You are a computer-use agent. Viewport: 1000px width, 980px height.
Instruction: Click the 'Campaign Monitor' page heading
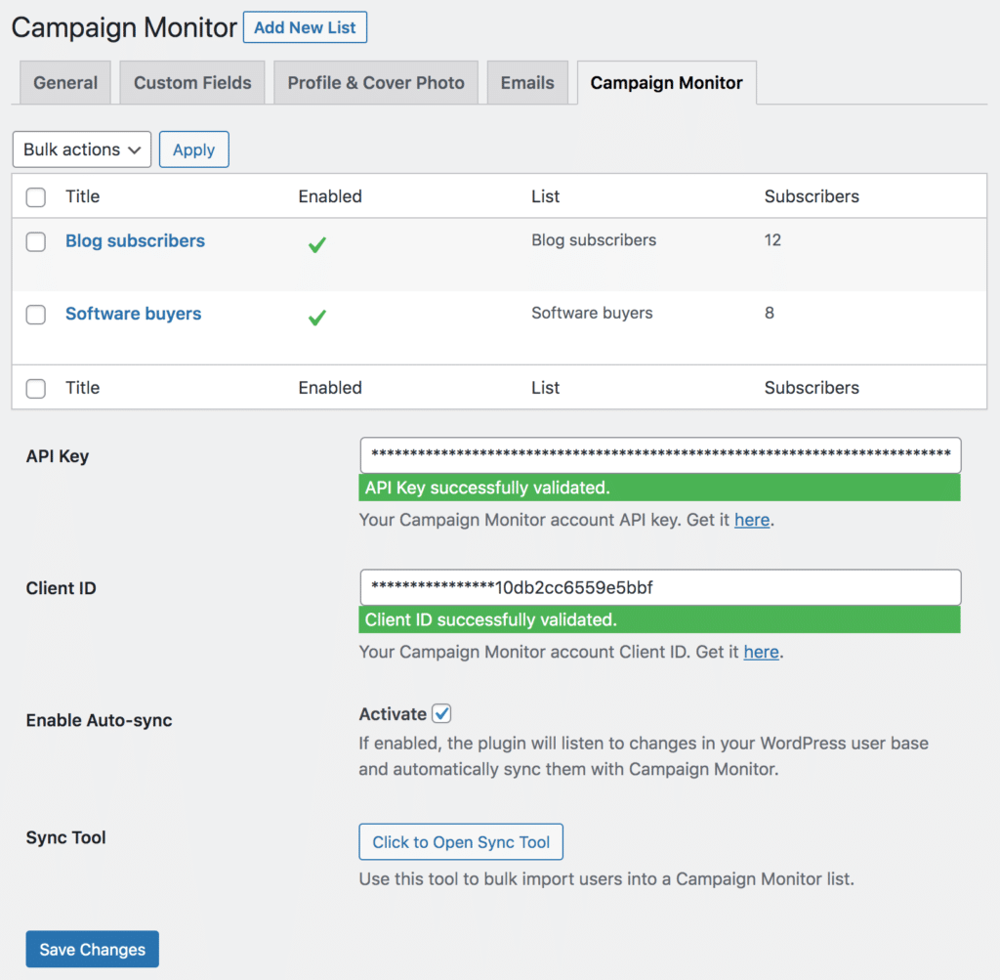point(124,28)
